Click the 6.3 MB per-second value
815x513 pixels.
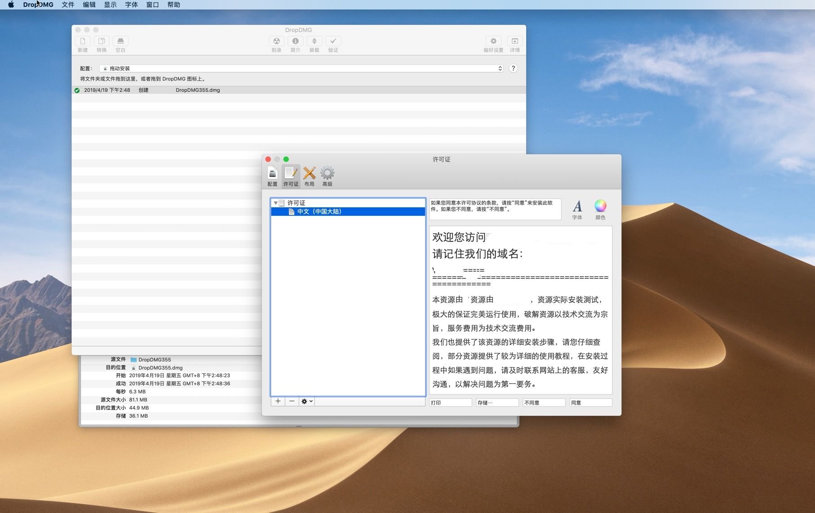pos(137,392)
